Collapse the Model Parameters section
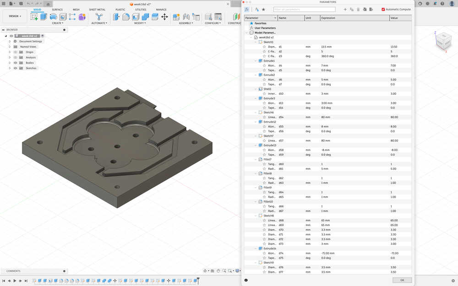This screenshot has width=458, height=286. point(247,32)
